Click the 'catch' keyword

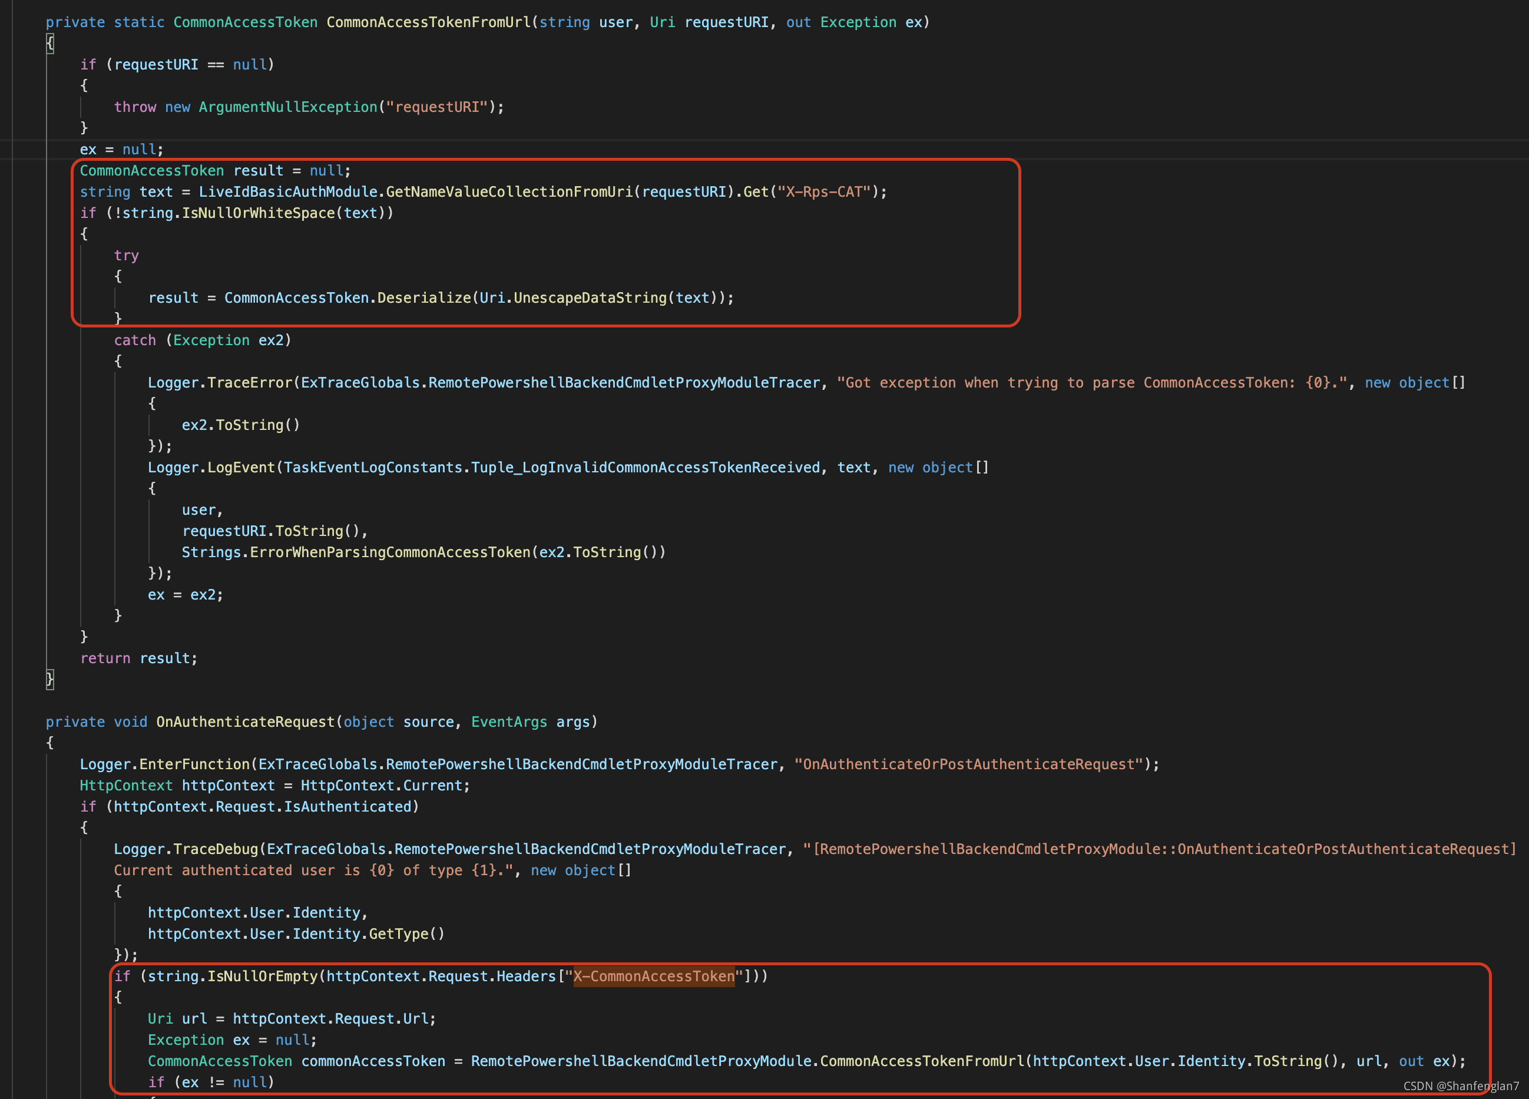(x=134, y=340)
